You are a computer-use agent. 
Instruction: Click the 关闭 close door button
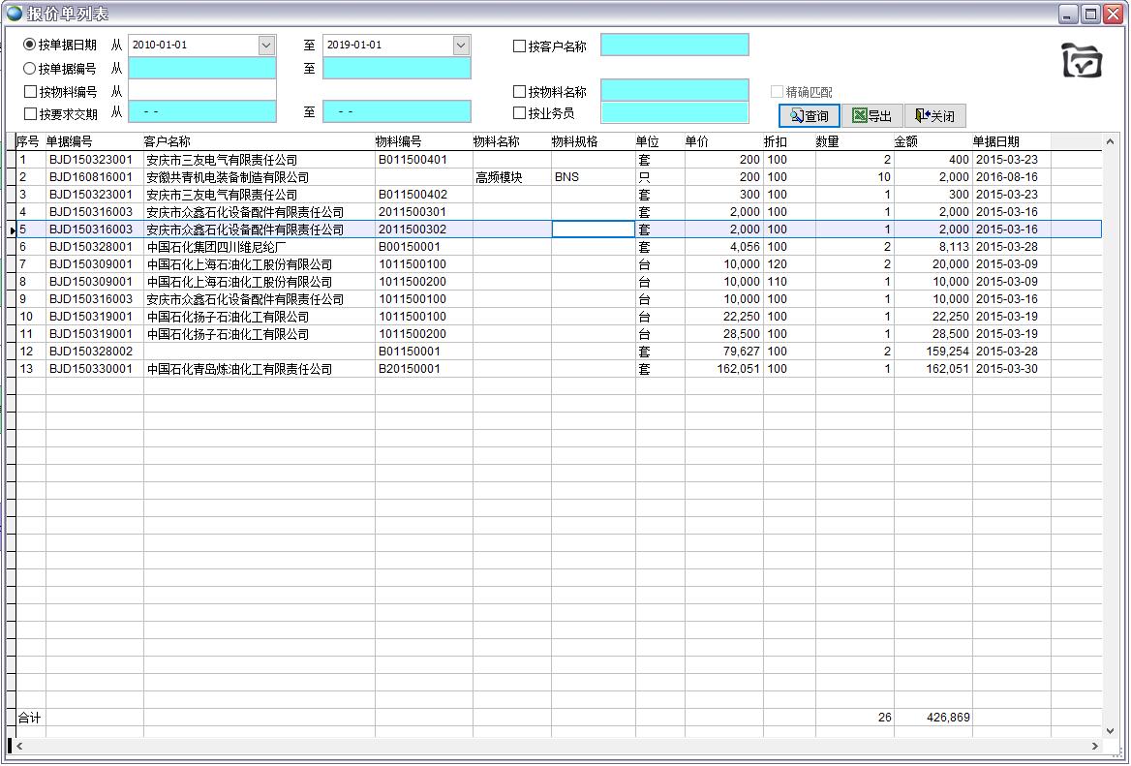tap(934, 116)
